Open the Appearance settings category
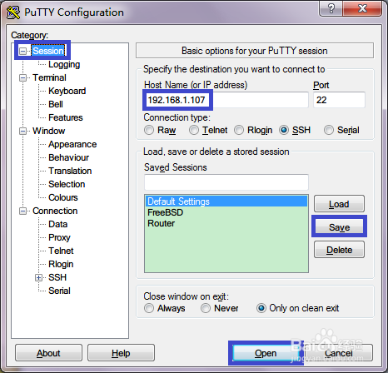The height and width of the screenshot is (373, 388). click(x=72, y=144)
